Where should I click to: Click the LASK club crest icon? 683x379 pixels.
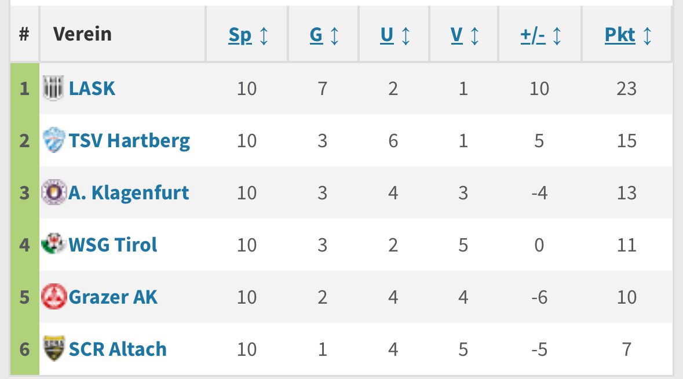[54, 89]
